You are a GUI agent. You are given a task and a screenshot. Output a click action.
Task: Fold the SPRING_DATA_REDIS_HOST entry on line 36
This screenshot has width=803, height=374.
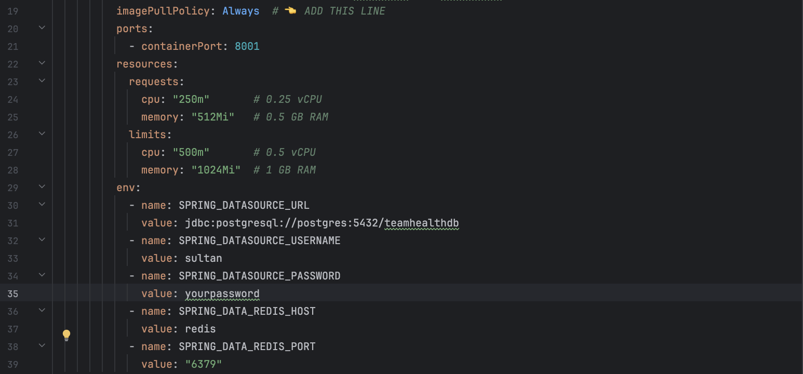42,310
